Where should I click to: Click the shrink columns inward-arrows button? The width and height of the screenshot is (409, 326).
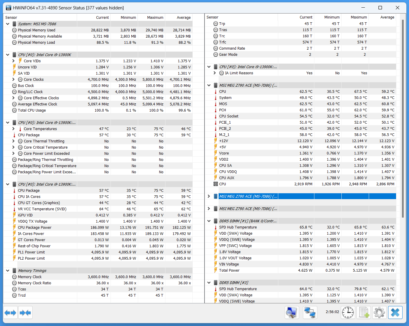coord(25,312)
